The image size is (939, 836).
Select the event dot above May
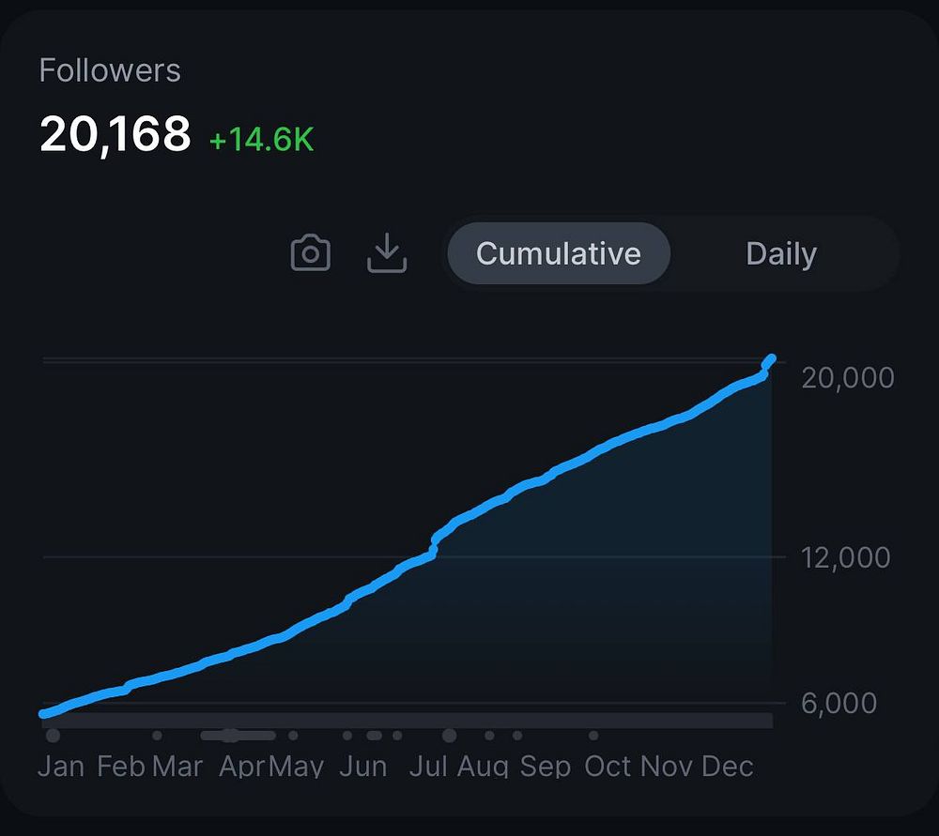pyautogui.click(x=293, y=736)
